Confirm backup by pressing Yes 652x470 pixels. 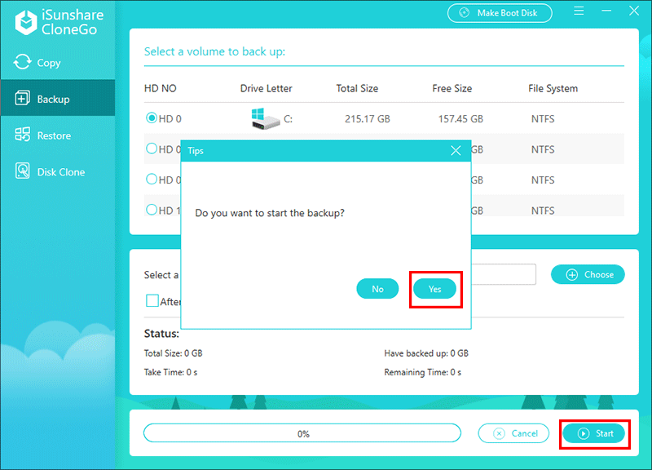point(434,289)
